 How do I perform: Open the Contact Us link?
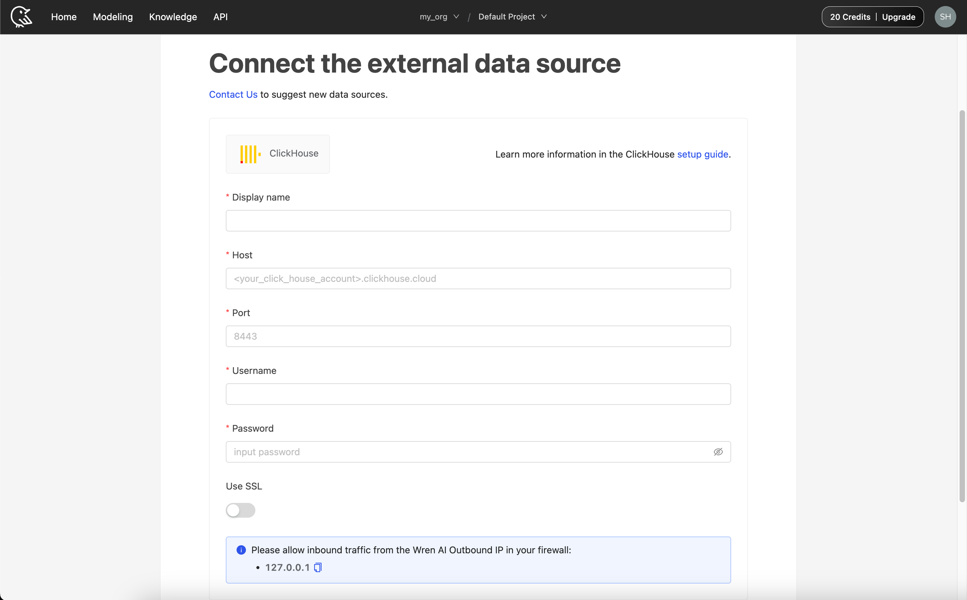click(233, 94)
